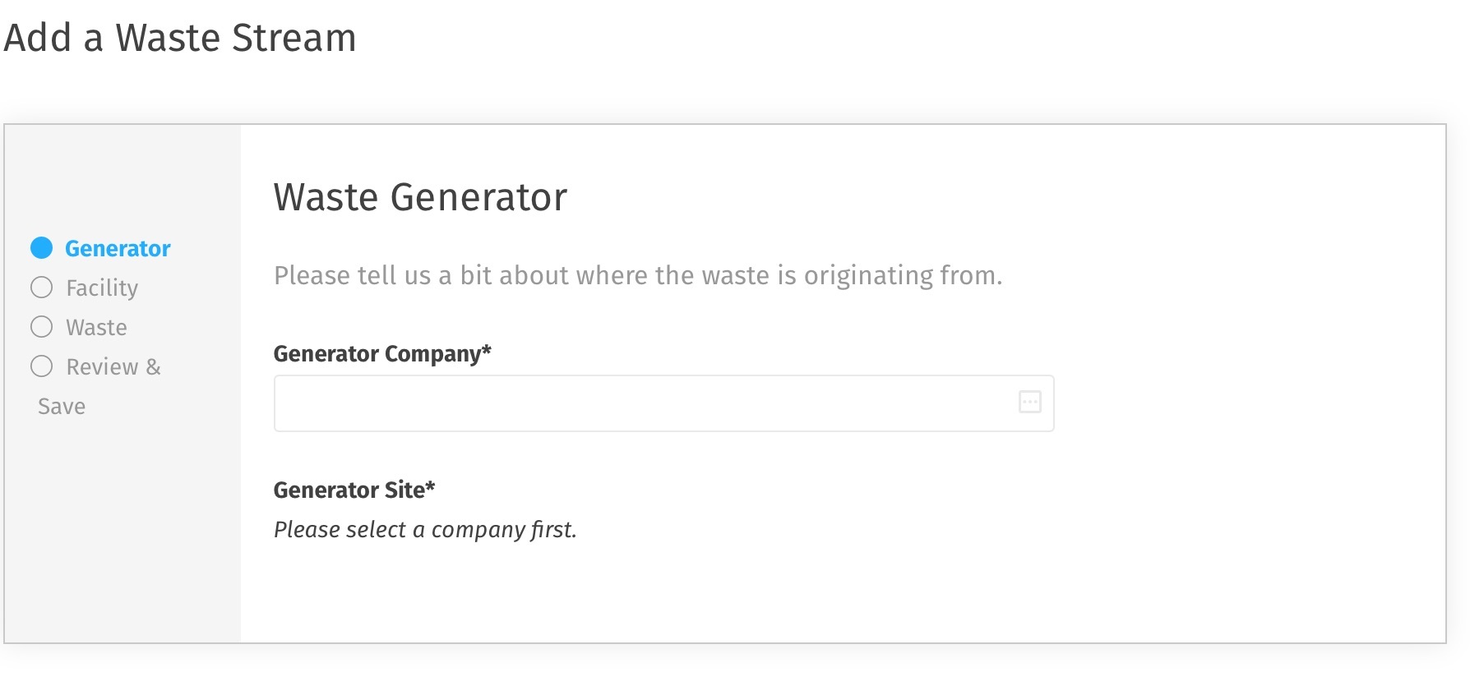Select the Facility step circle
Viewport: 1470px width, 695px height.
[41, 287]
